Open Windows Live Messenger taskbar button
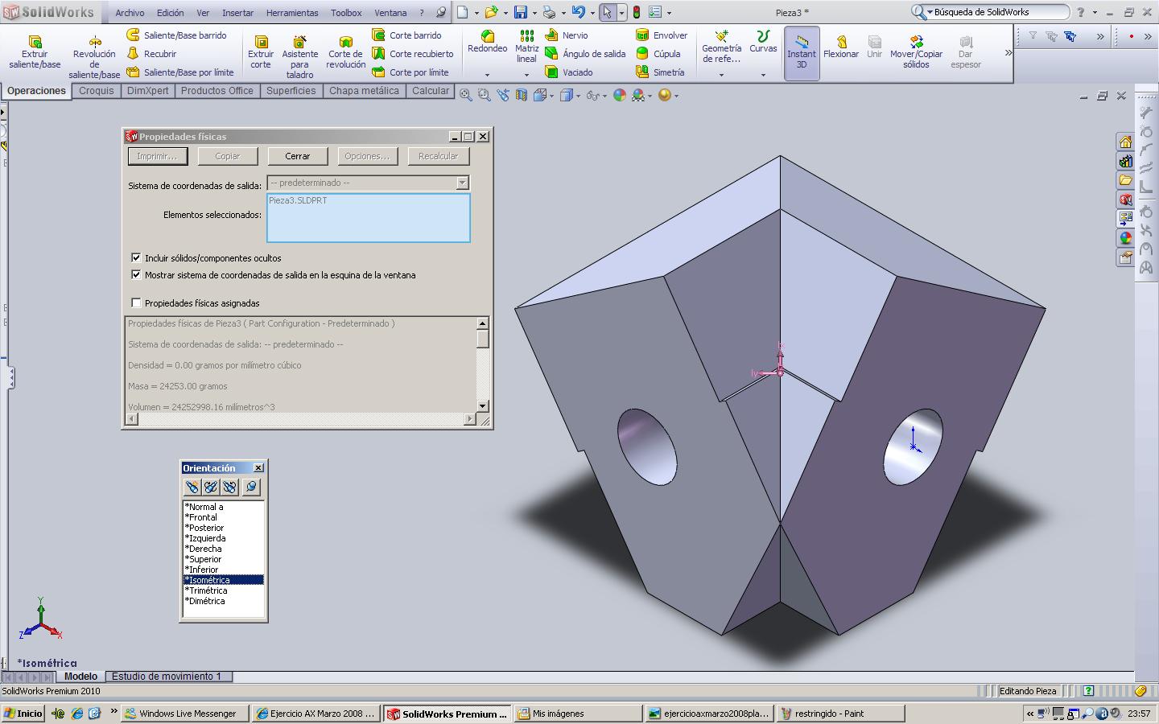Viewport: 1159px width, 724px height. pos(184,714)
